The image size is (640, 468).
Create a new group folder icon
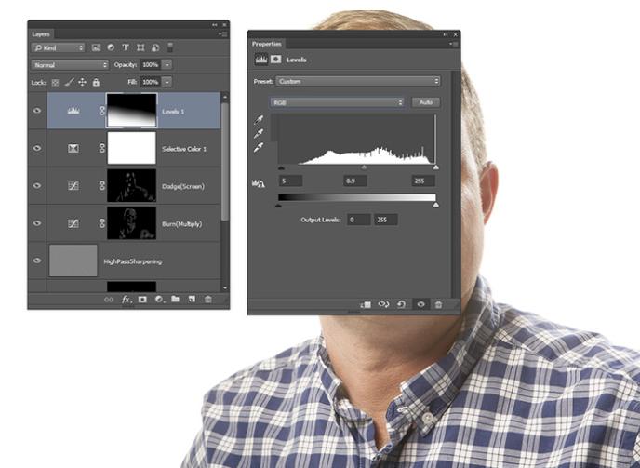[175, 299]
